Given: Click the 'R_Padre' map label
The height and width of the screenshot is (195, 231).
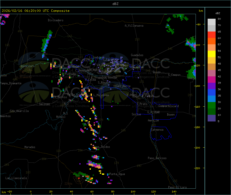Looking at the screenshot, I should (147, 96).
